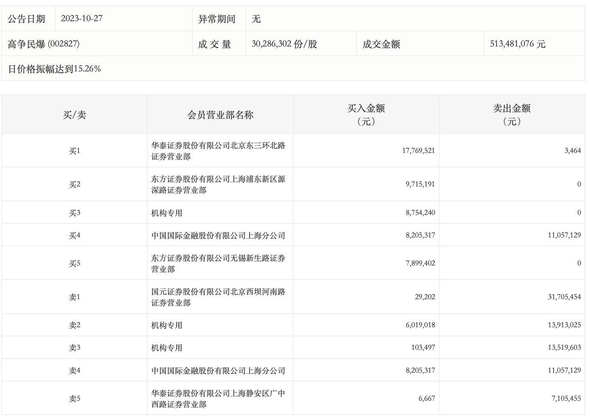Screen dimensions: 590x419
Task: Select the 东方证券 上海浦东新区源深路 branch name
Action: [218, 185]
